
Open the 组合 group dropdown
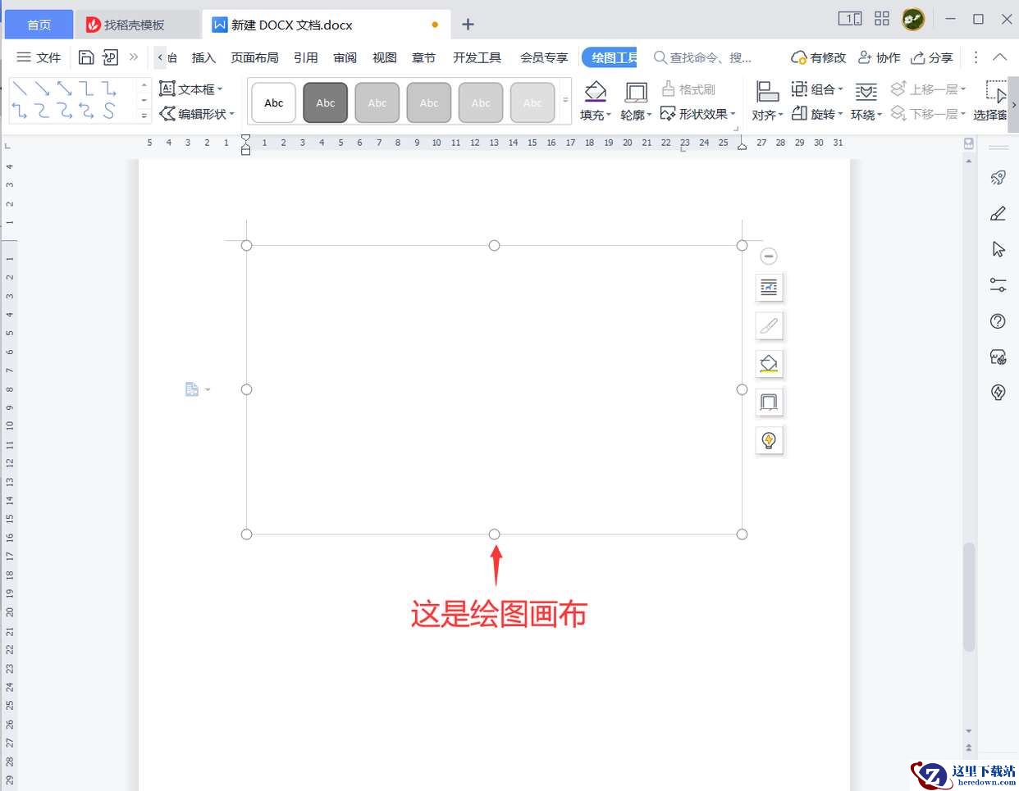(x=817, y=89)
